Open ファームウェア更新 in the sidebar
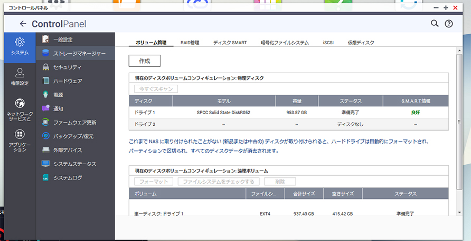 (x=74, y=123)
